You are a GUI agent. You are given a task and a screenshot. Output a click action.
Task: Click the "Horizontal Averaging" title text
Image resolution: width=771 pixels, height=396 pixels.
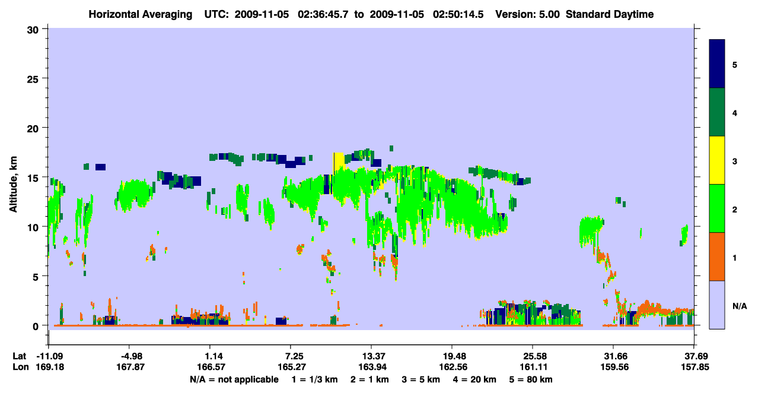(139, 14)
